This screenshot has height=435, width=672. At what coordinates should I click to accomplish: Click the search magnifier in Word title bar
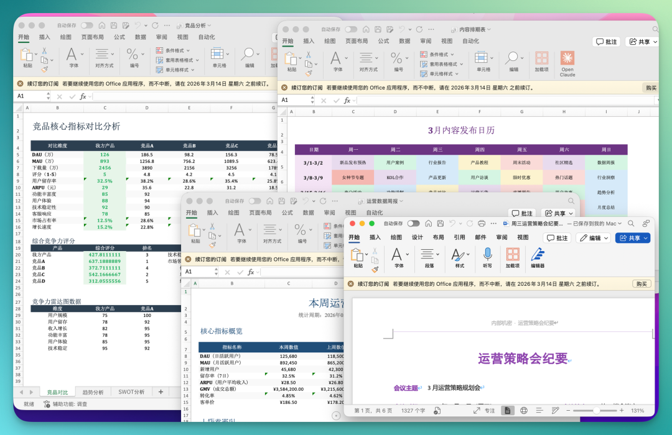click(x=631, y=224)
